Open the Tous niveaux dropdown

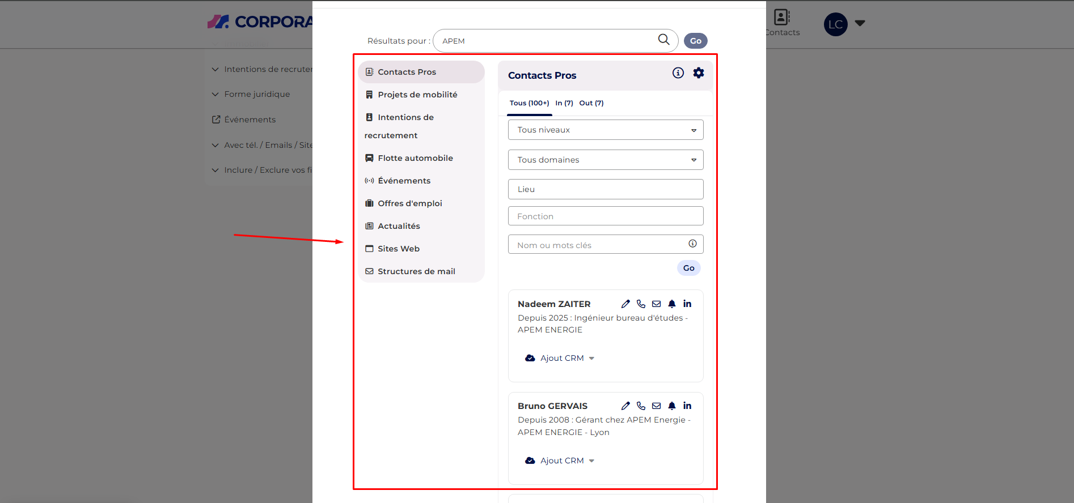tap(605, 130)
